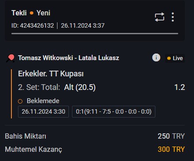The image size is (194, 161).
Task: Click the match info icon
Action: [x=156, y=57]
